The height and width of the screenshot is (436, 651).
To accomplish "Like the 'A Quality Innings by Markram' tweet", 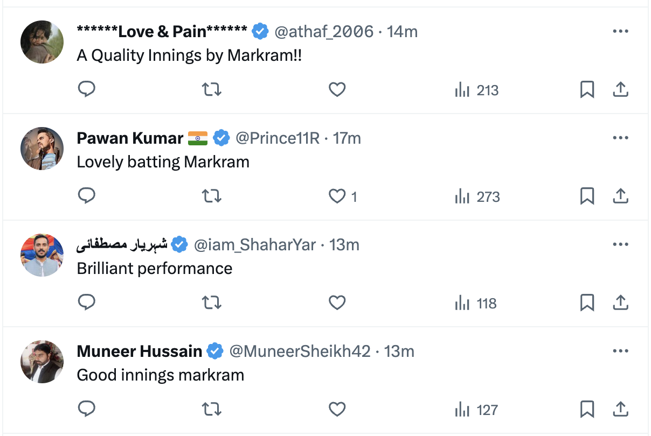I will click(x=337, y=89).
